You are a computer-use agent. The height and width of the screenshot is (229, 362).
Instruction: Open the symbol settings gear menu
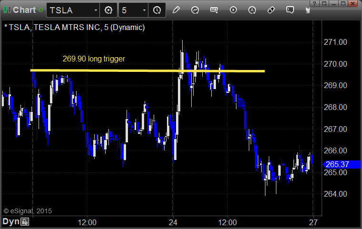click(108, 10)
